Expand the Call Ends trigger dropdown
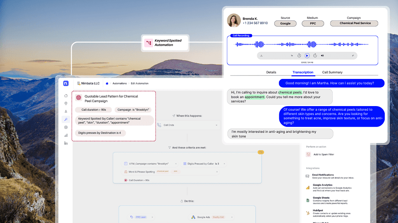The width and height of the screenshot is (398, 223). [216, 125]
